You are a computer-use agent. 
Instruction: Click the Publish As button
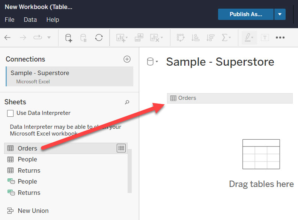tap(246, 14)
